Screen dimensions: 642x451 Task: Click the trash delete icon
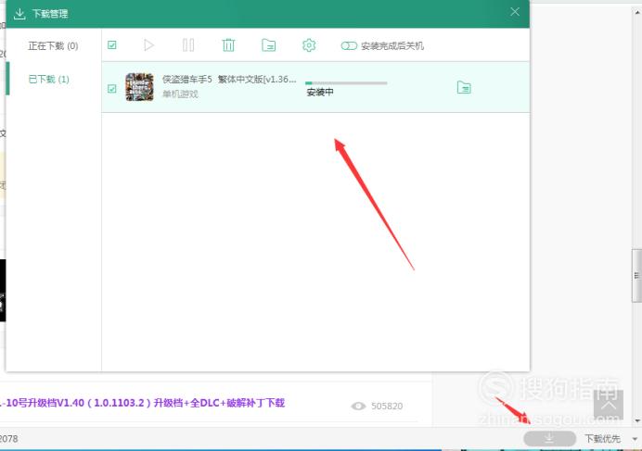228,45
